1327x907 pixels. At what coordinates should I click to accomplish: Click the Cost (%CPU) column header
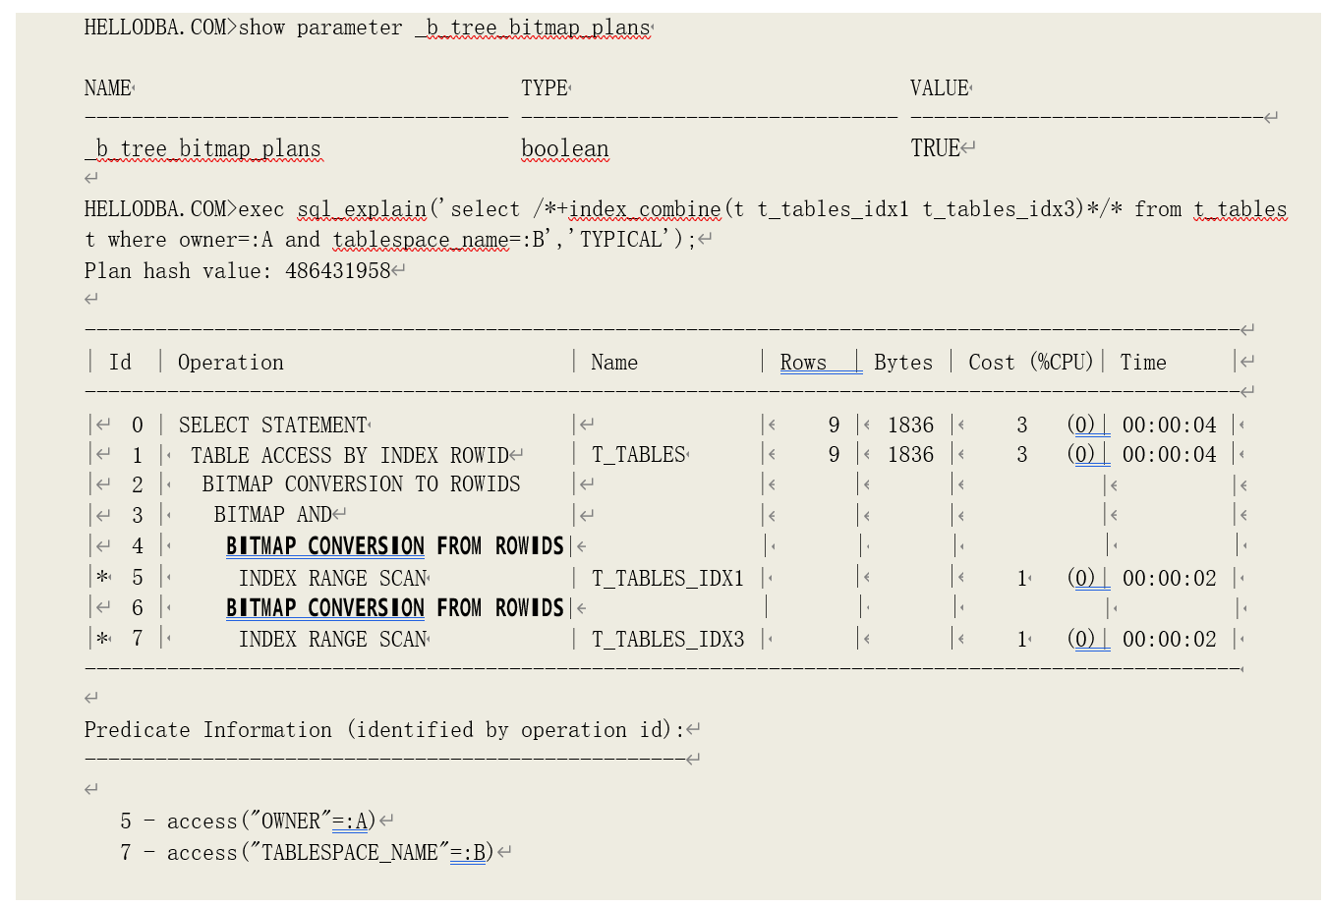click(x=1030, y=363)
